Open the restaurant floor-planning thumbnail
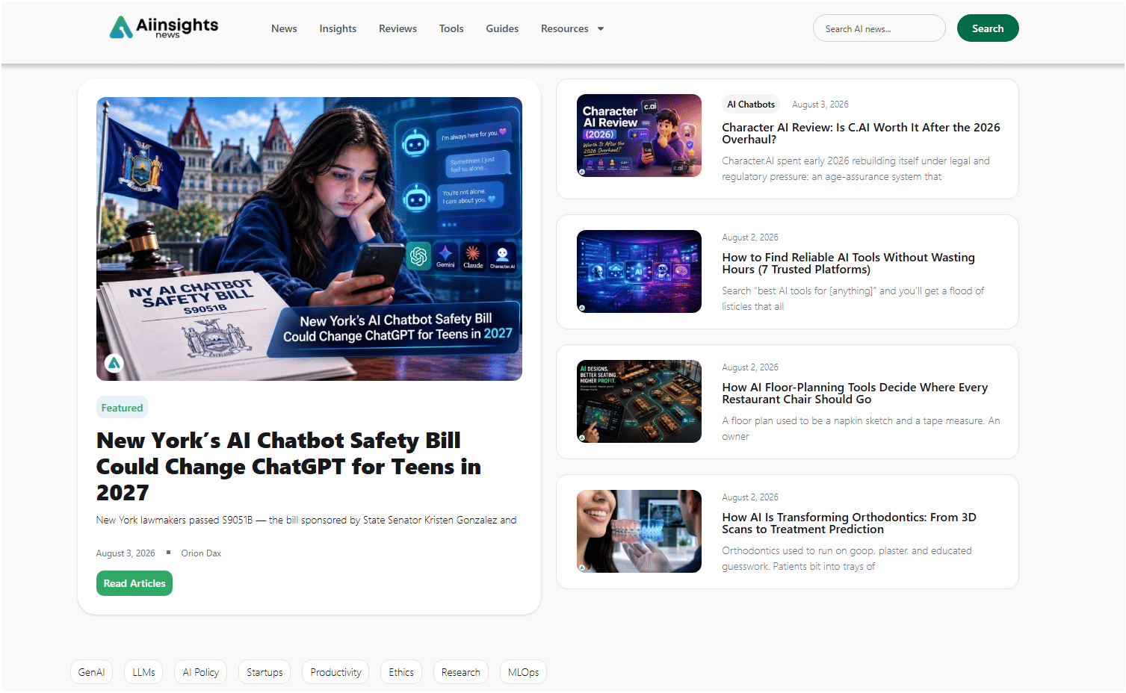The image size is (1126, 693). (x=639, y=401)
